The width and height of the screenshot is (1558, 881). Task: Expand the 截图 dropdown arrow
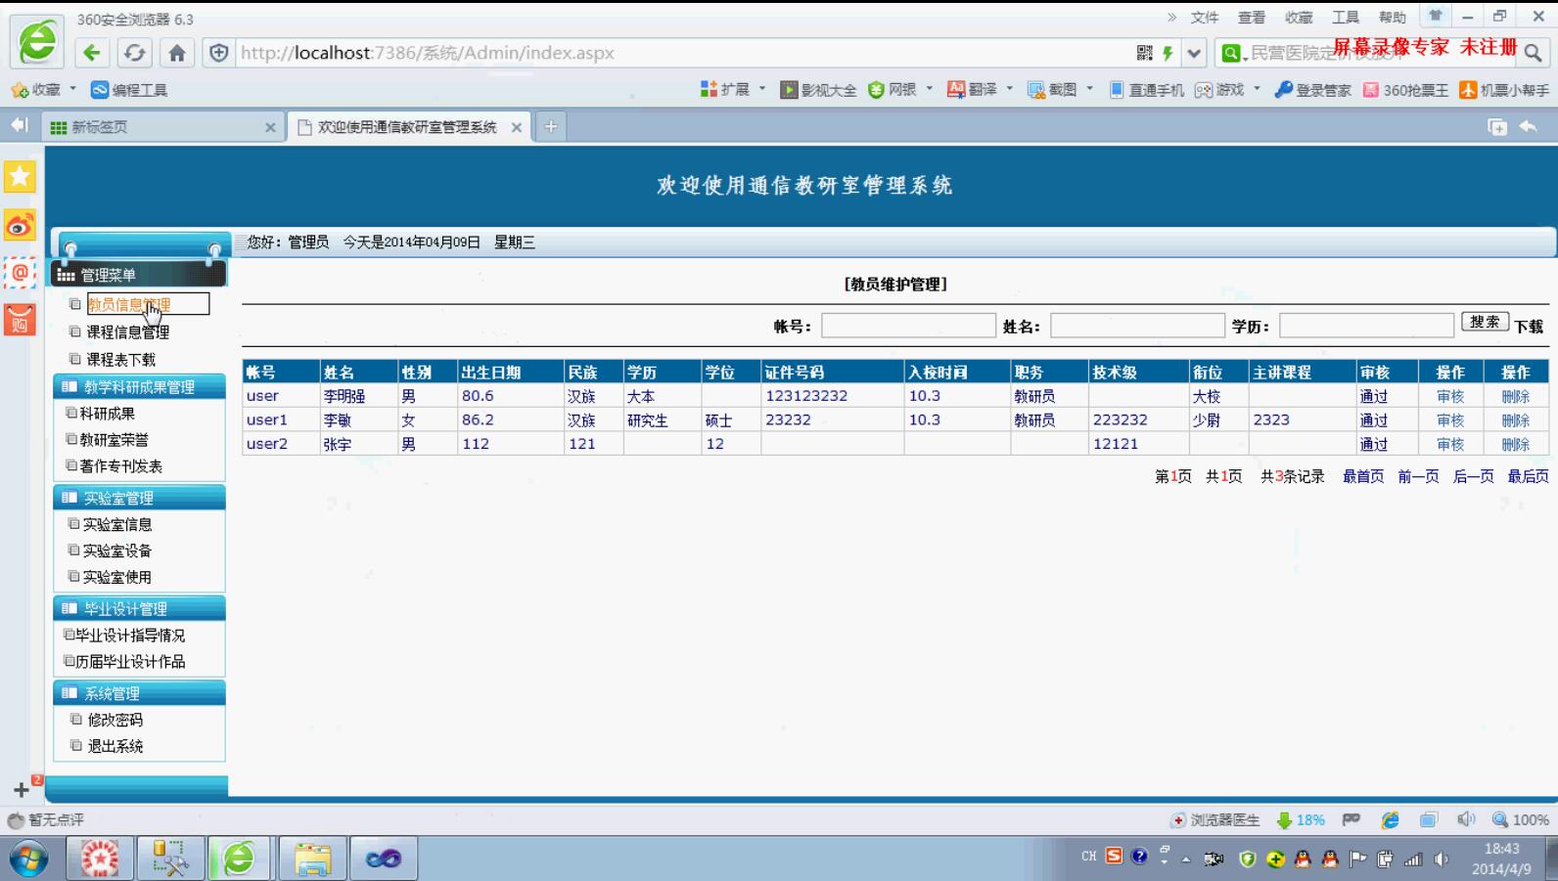[x=1089, y=89]
